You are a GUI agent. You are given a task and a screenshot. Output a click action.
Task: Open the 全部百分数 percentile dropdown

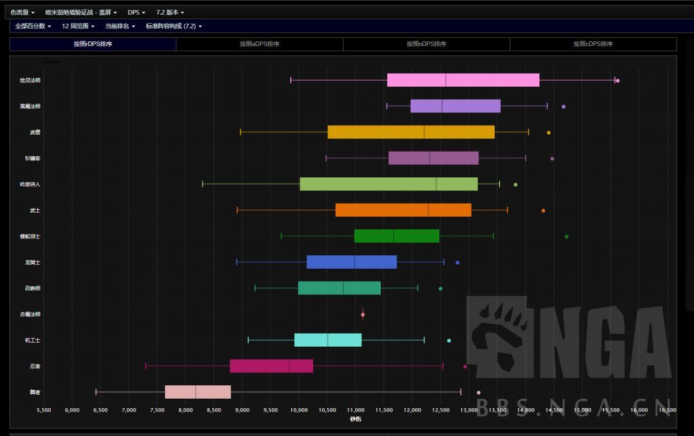point(33,26)
